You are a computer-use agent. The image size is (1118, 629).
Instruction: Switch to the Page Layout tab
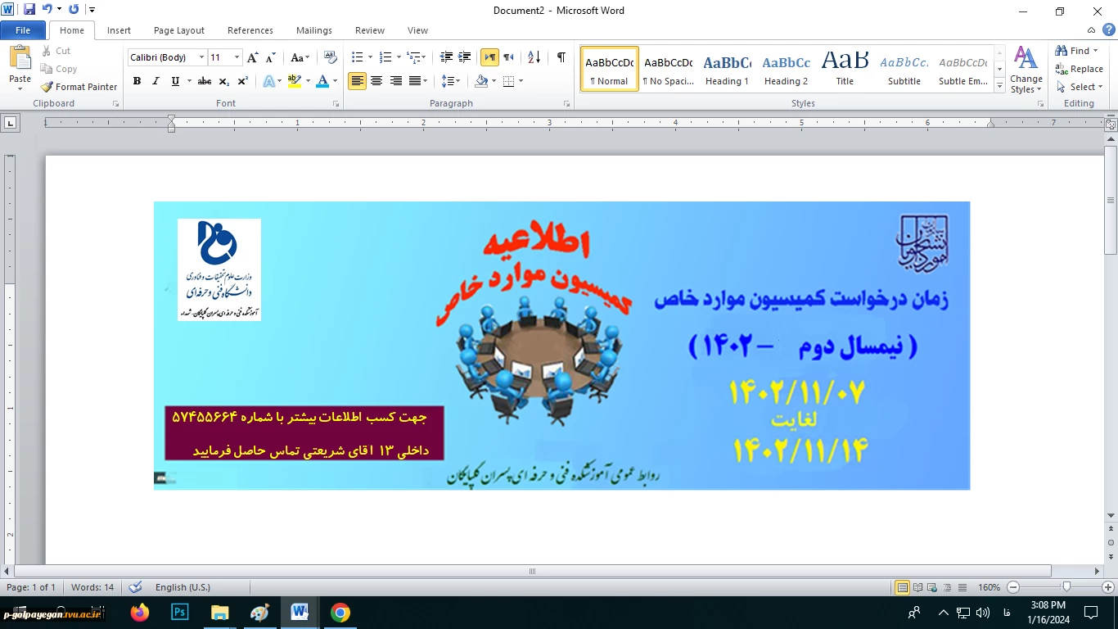tap(179, 30)
